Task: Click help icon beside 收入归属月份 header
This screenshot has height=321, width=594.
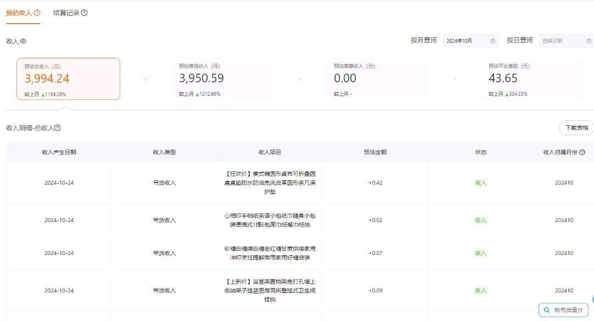Action: tap(582, 152)
